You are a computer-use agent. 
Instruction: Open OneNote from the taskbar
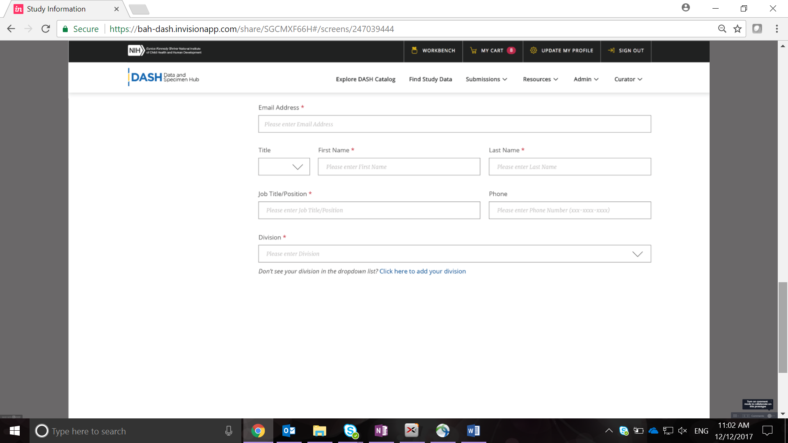pyautogui.click(x=381, y=431)
